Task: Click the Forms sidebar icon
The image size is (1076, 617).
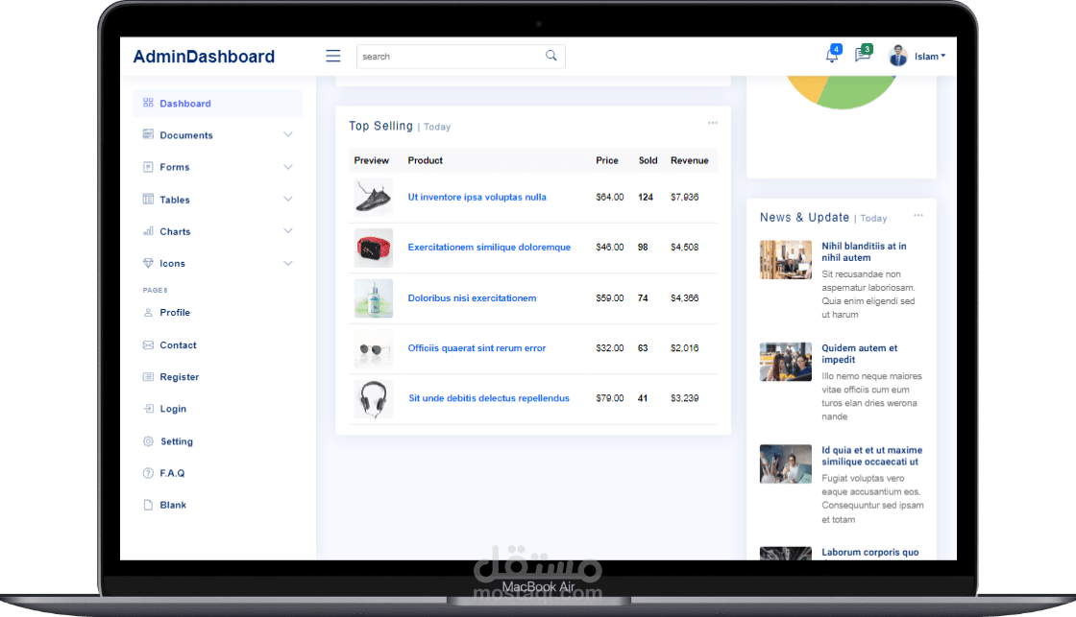Action: [148, 167]
